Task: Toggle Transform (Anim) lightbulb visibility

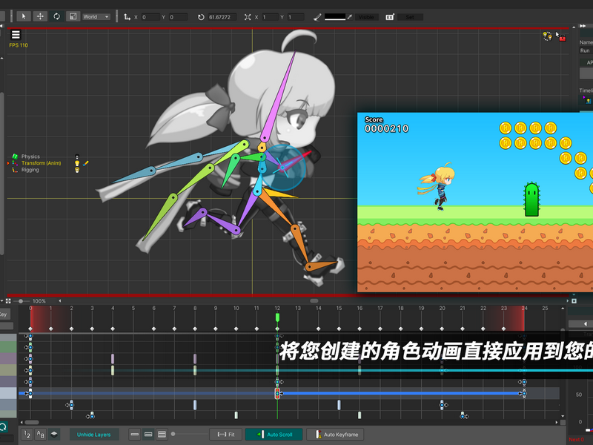Action: click(x=77, y=163)
